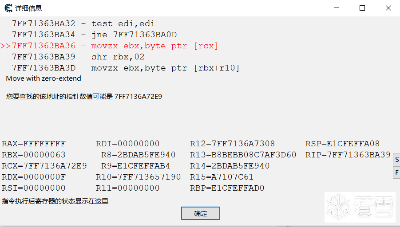The height and width of the screenshot is (227, 400).
Task: Select the red movzx ebx,byte ptr [rcx] line
Action: coord(115,46)
